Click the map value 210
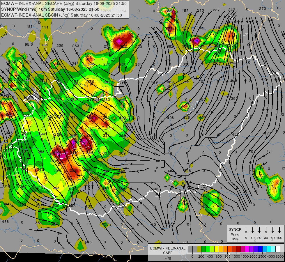 (x=201, y=10)
